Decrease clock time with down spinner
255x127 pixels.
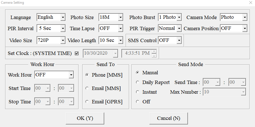154,56
